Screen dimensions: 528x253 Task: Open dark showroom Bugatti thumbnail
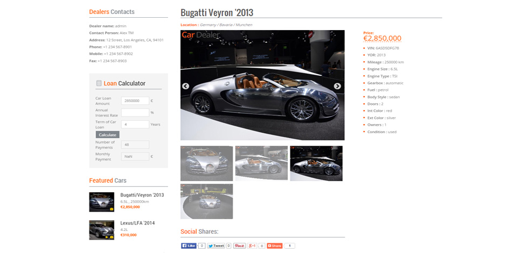click(x=316, y=163)
